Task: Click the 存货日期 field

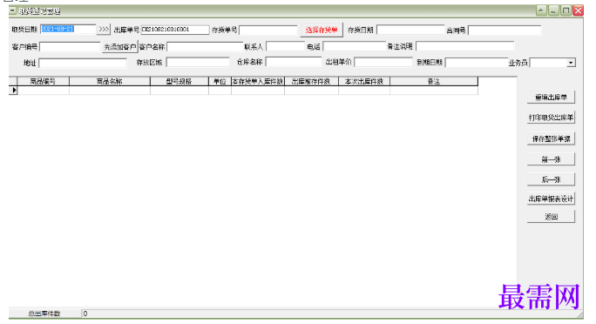Action: coord(410,30)
